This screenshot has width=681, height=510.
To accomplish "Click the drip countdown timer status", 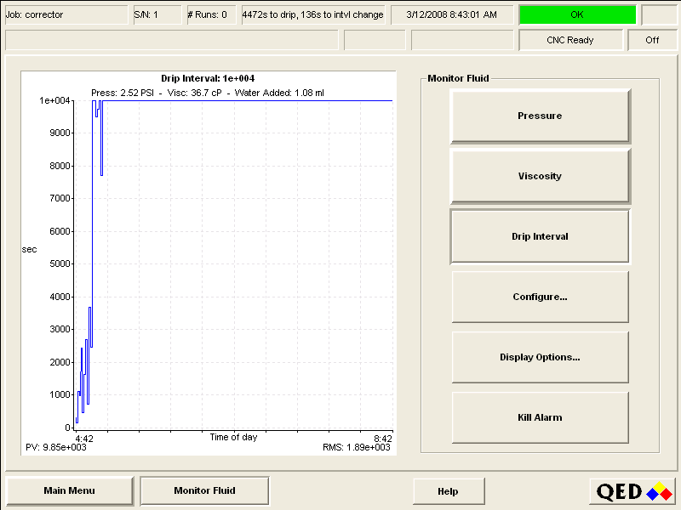I will click(x=312, y=14).
